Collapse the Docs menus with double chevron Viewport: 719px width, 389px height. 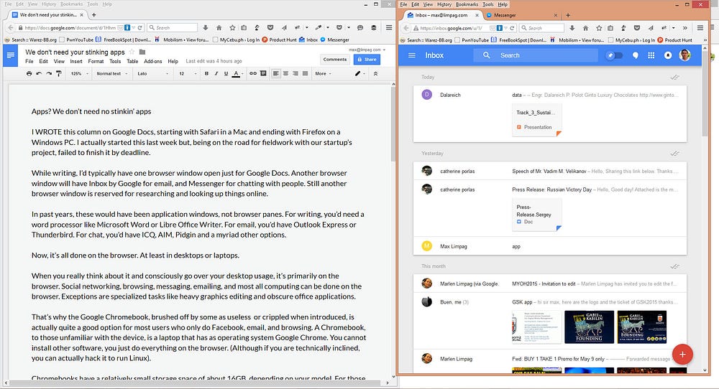point(375,73)
